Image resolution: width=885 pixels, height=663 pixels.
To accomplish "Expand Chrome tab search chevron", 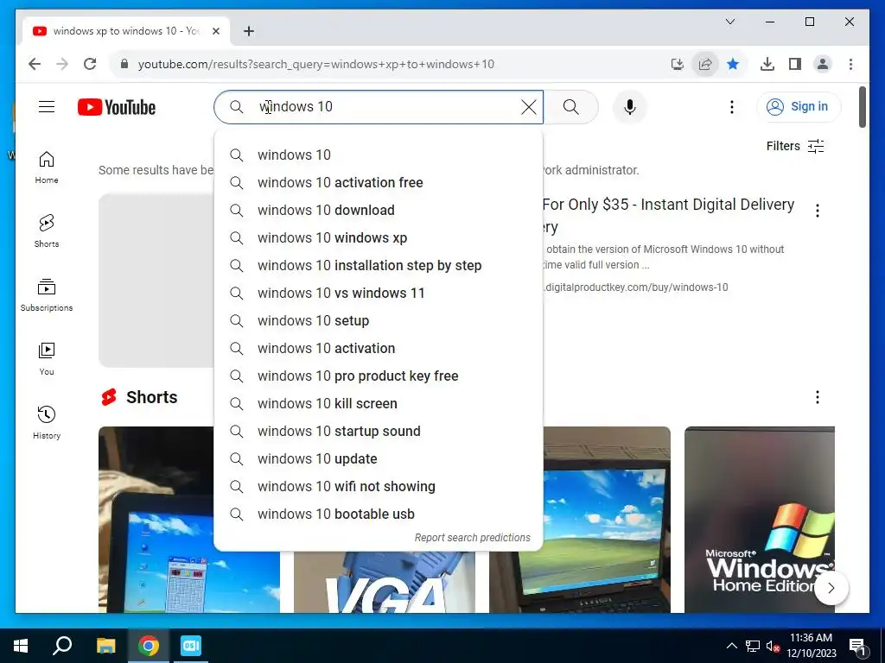I will (x=729, y=22).
